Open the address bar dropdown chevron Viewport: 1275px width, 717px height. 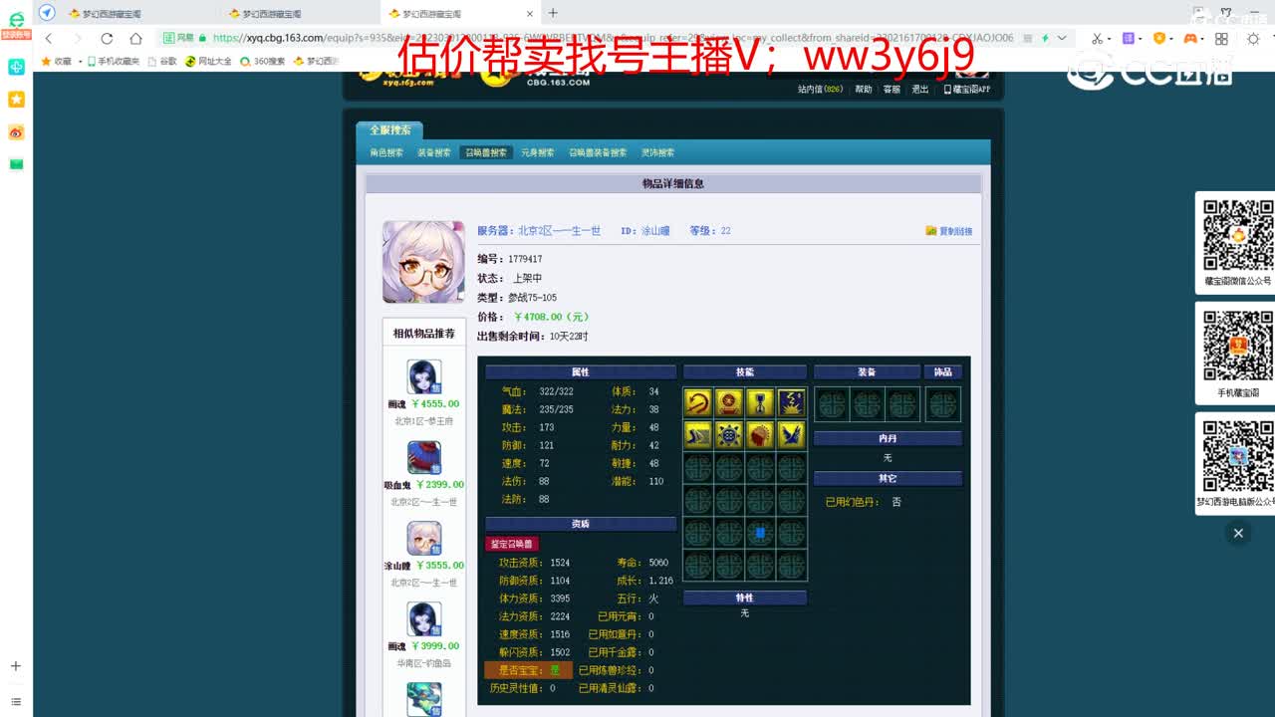coord(1062,37)
